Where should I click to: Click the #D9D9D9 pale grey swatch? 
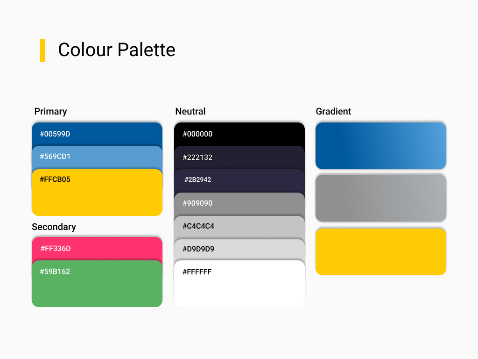239,250
